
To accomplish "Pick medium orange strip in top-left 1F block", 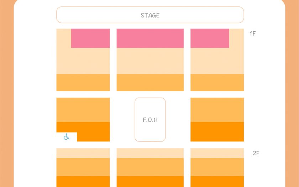I will pyautogui.click(x=83, y=82).
